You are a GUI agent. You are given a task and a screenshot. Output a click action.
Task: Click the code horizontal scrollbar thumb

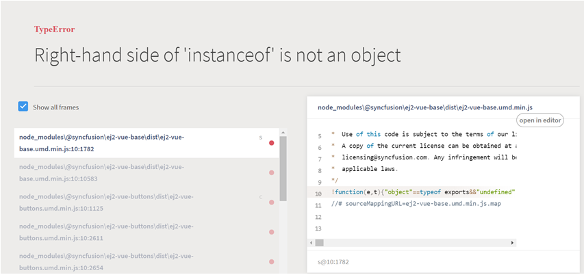coord(320,243)
